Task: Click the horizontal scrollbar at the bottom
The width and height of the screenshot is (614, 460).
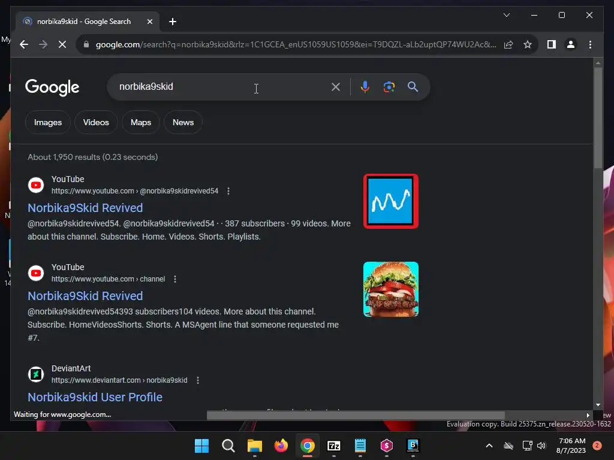Action: (x=356, y=415)
